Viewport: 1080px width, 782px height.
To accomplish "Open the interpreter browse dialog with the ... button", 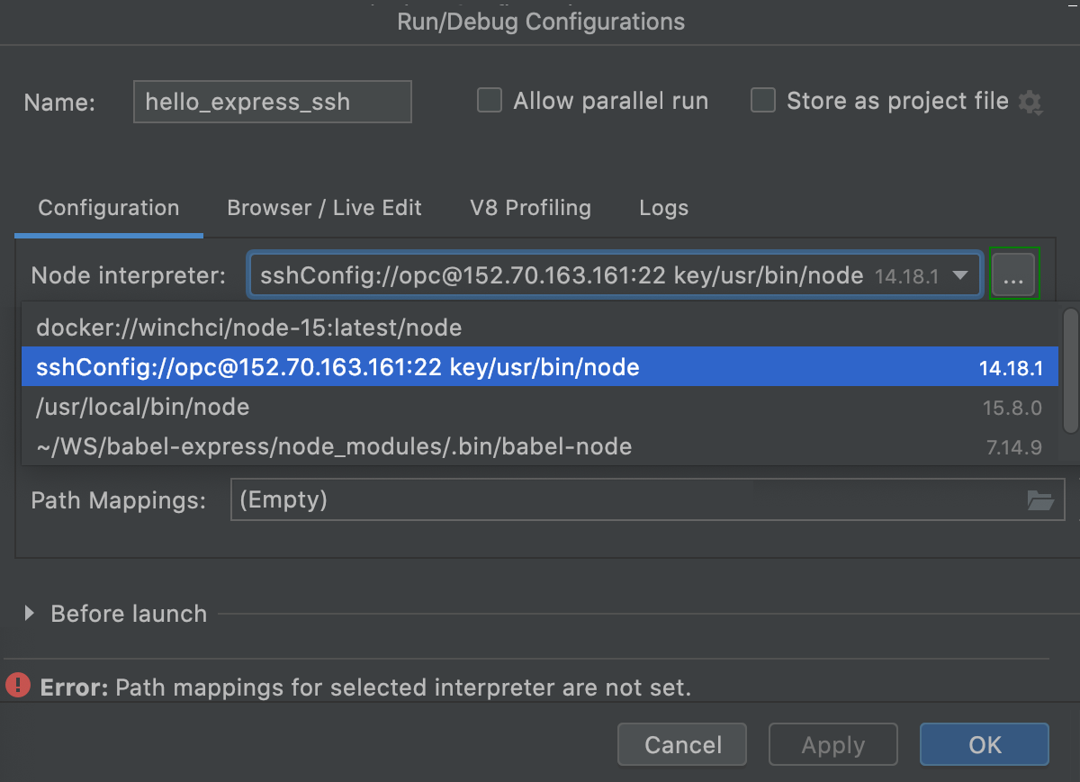I will (x=1014, y=274).
